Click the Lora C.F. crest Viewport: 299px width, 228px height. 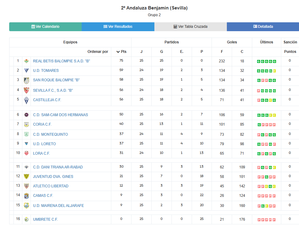tap(26, 153)
